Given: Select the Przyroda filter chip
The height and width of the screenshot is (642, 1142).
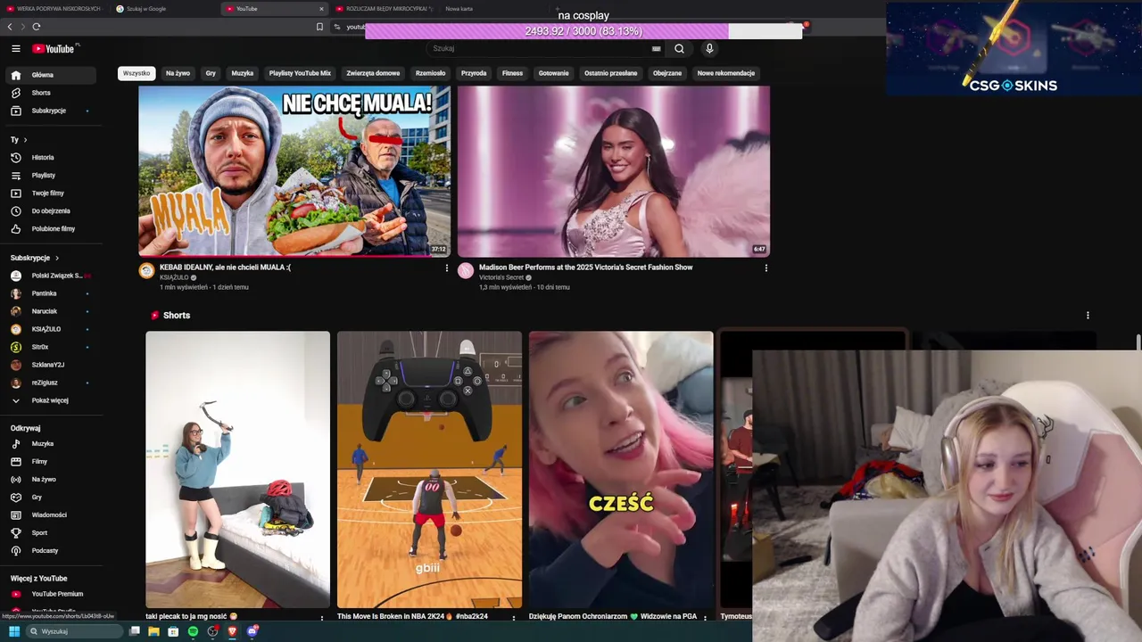Looking at the screenshot, I should (474, 73).
